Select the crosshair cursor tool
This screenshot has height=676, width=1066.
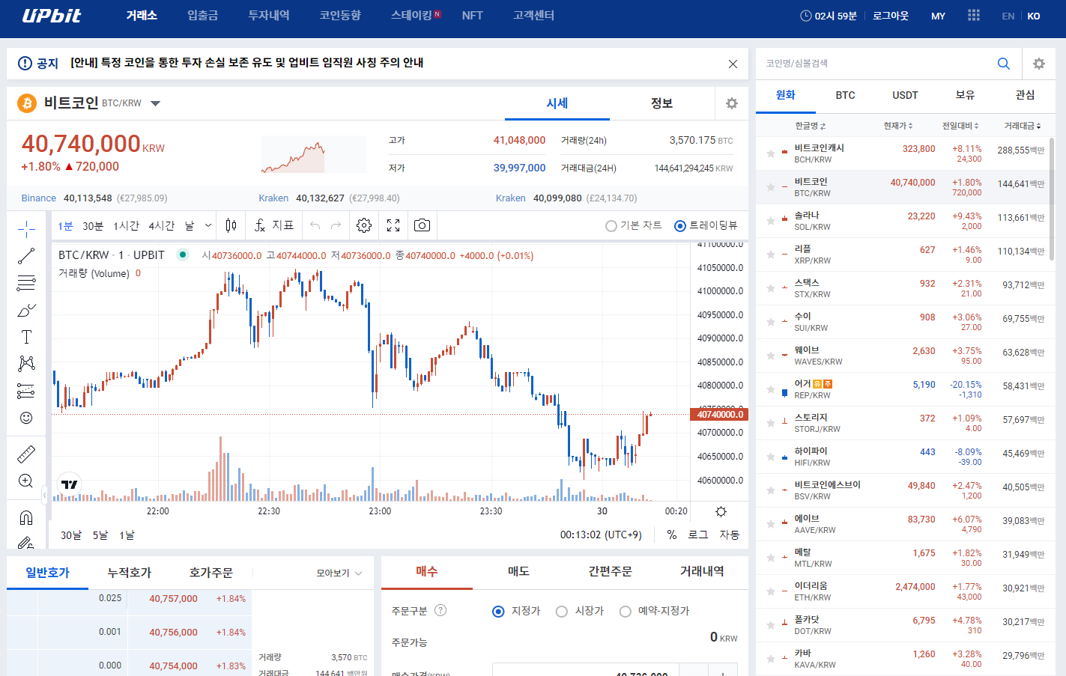tap(26, 229)
